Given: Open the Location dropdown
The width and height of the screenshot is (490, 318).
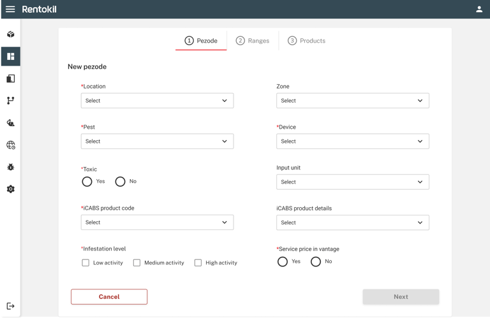Looking at the screenshot, I should (x=157, y=101).
